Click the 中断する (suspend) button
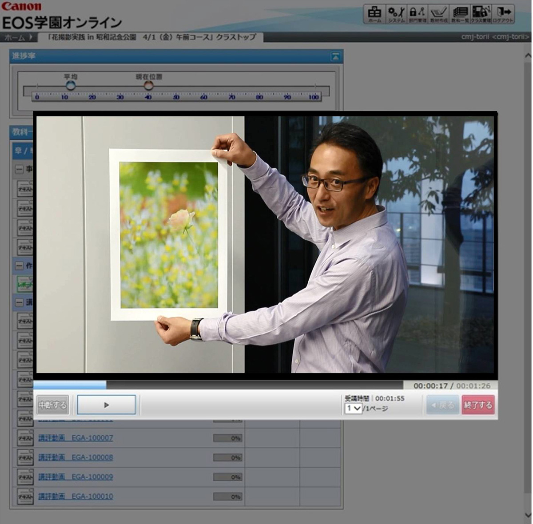 coord(52,405)
